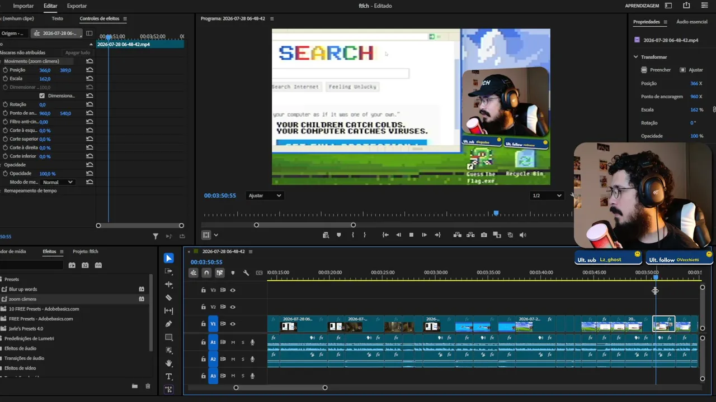Add marker in the program monitor
Screen dimensions: 716x402
pos(338,235)
